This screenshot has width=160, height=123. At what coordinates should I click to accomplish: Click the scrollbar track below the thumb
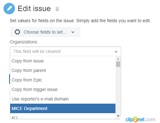[x=118, y=91]
